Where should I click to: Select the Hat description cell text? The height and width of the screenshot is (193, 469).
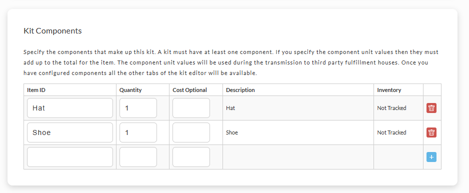(x=230, y=108)
